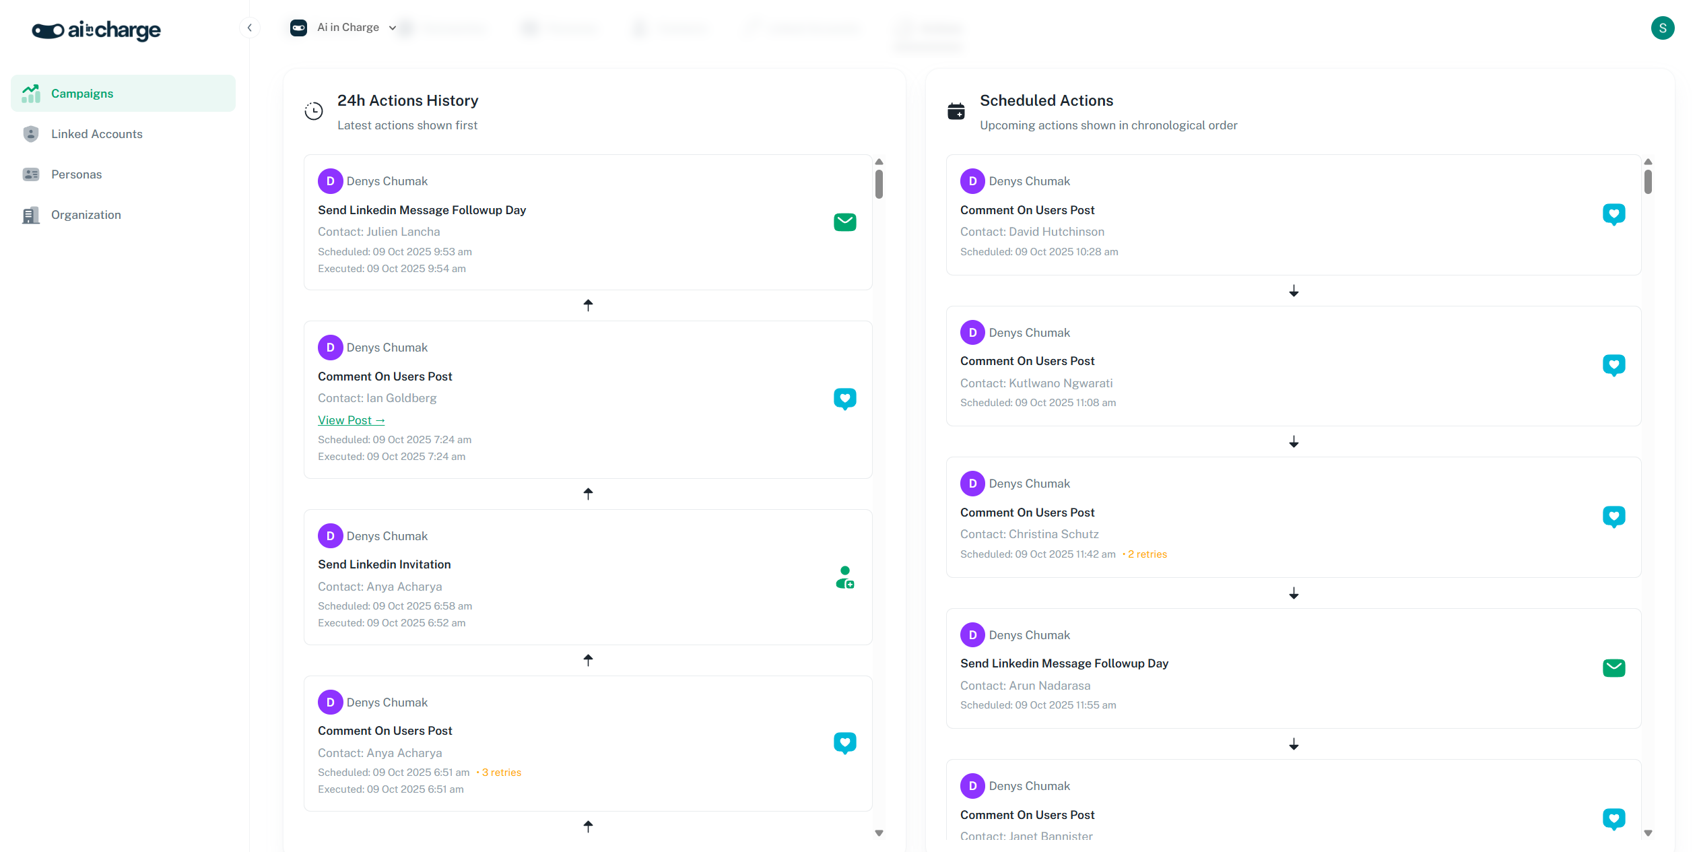Click the calendar icon beside Scheduled Actions
The height and width of the screenshot is (852, 1697).
[956, 111]
